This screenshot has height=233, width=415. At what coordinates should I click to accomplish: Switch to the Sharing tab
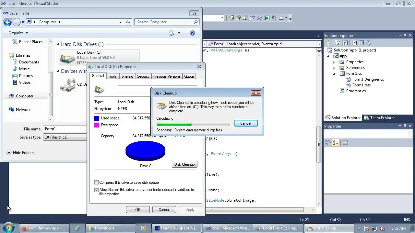coord(127,76)
